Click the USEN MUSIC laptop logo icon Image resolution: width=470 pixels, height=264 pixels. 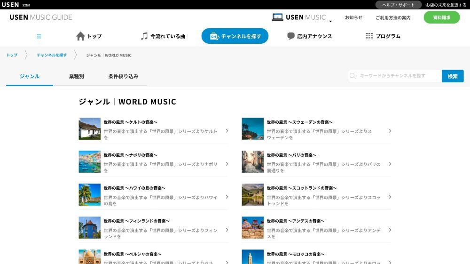pyautogui.click(x=277, y=17)
